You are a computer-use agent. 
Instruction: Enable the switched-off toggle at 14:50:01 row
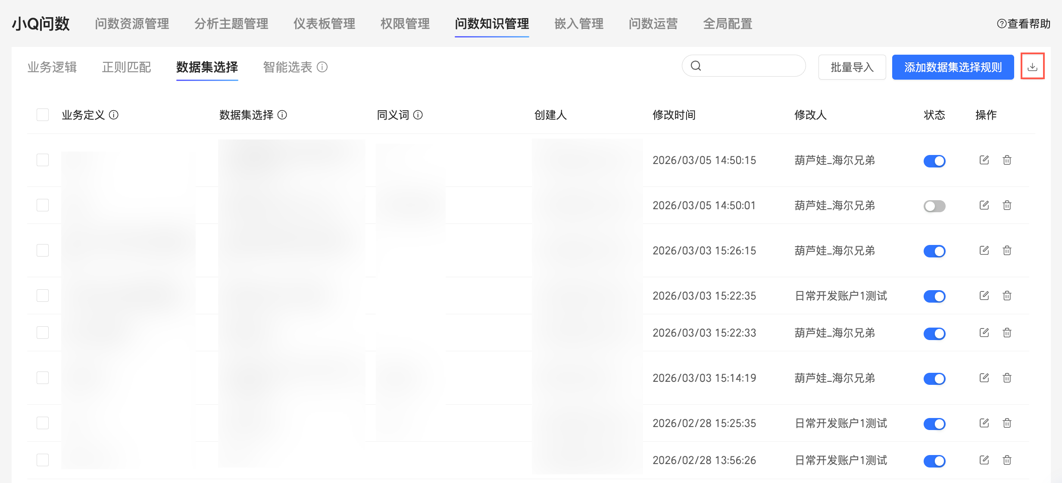[934, 206]
